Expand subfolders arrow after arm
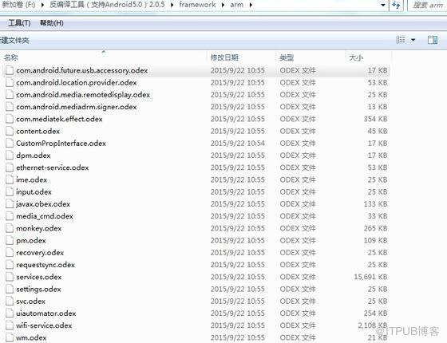Screen dimensions: 447x343 pos(251,5)
